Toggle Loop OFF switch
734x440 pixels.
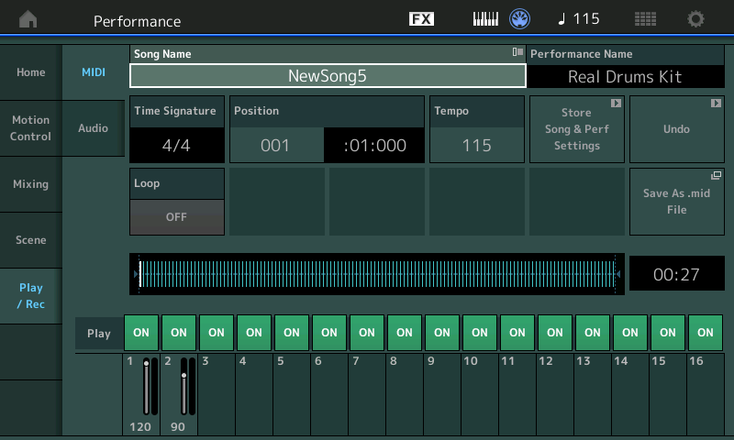[x=177, y=217]
